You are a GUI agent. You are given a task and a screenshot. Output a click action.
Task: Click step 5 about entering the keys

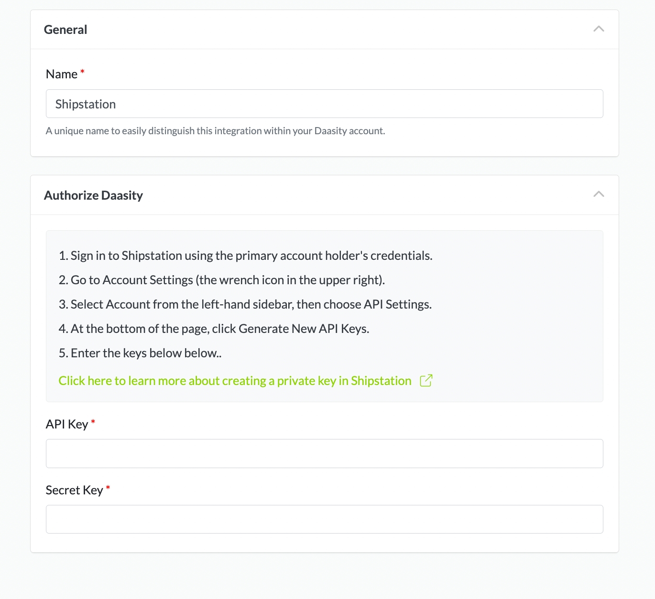click(x=140, y=353)
